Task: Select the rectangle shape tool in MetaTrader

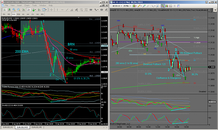Action: tap(91, 10)
